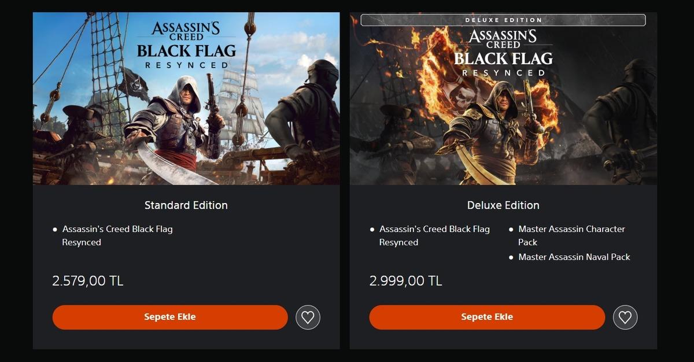
Task: Click the 2.579,00 TL price
Action: pos(88,281)
